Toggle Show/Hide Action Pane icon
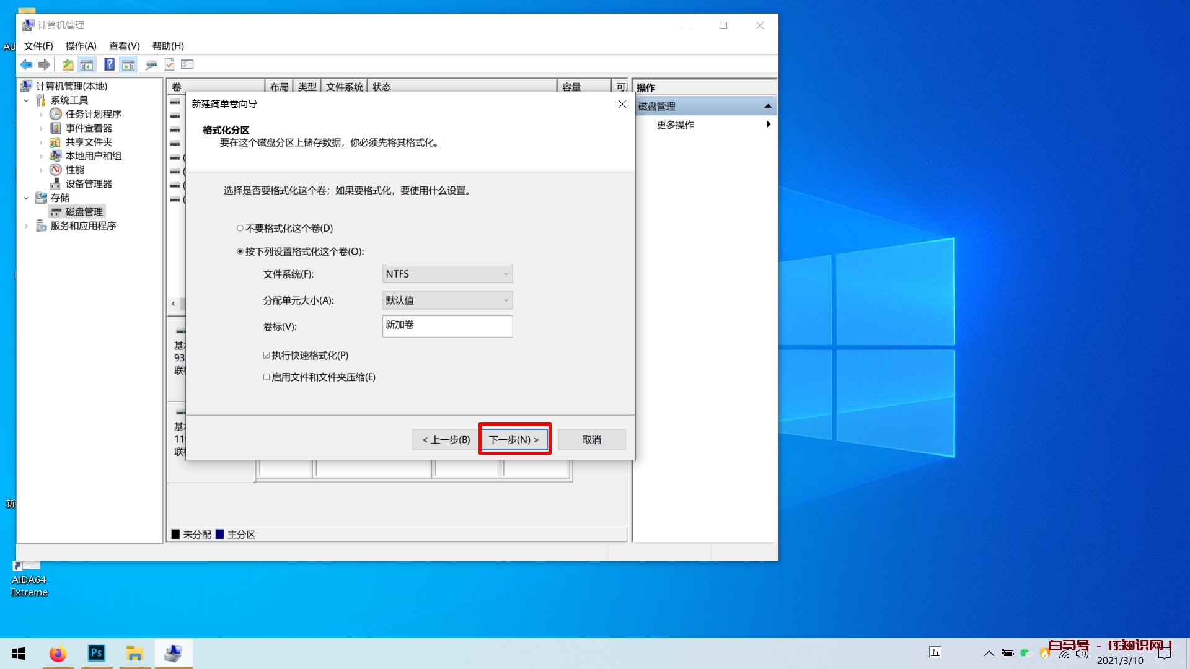1190x669 pixels. point(128,64)
